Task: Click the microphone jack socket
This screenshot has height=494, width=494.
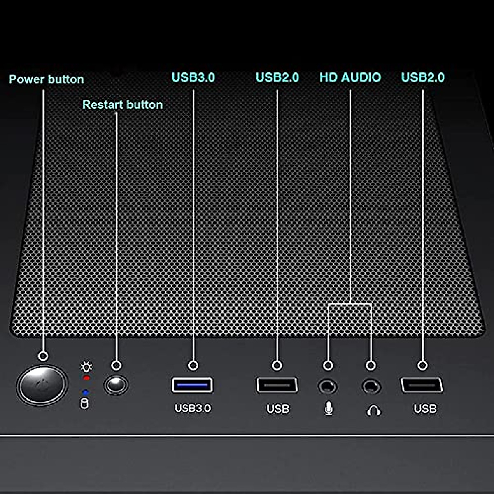Action: pyautogui.click(x=328, y=386)
